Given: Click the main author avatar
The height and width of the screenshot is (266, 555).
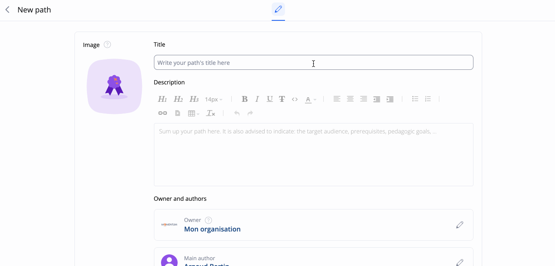Looking at the screenshot, I should point(169,261).
